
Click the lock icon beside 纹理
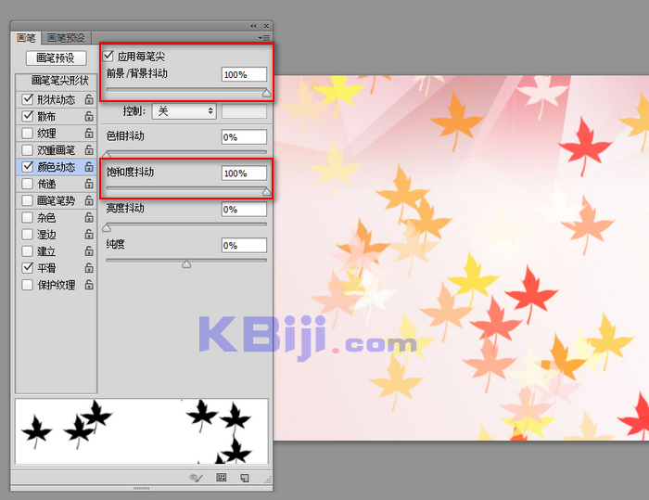point(88,134)
